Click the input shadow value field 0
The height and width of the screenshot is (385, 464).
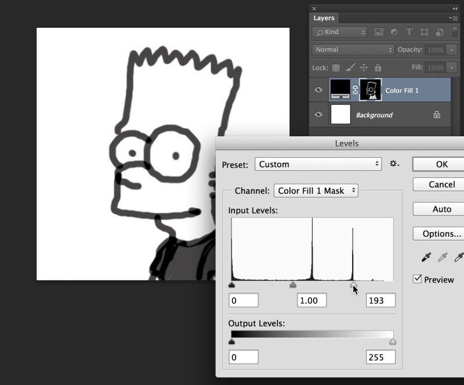[244, 300]
